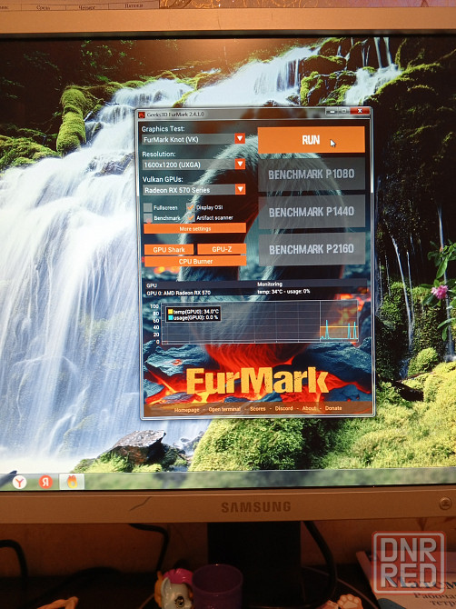
Task: Open More settings
Action: point(194,229)
